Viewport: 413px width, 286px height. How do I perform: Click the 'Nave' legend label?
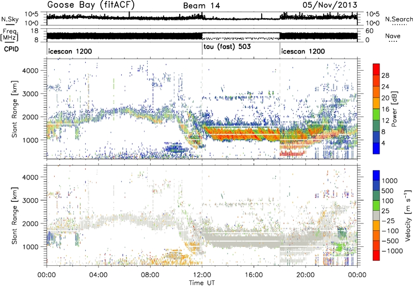(x=393, y=36)
